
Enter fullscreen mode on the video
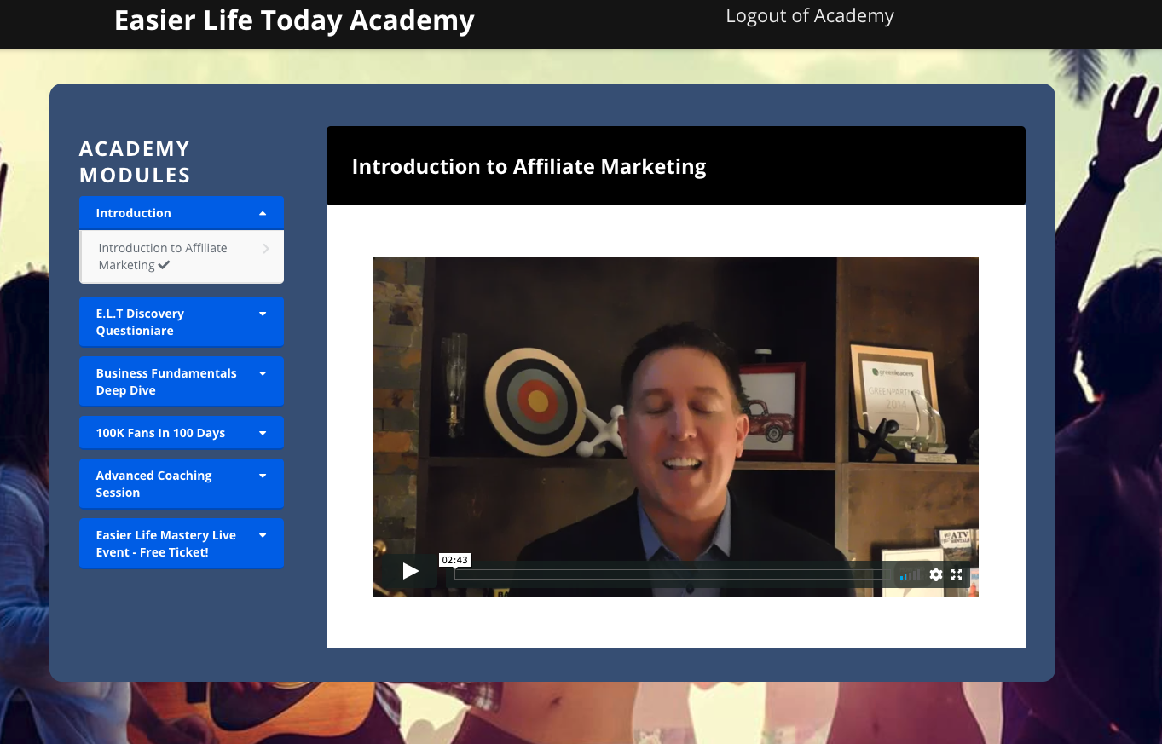pos(957,574)
